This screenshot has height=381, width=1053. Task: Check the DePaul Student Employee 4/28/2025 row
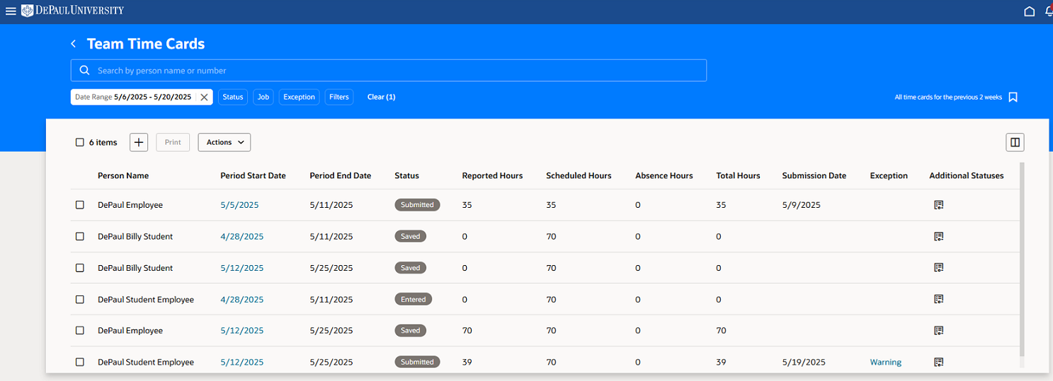pyautogui.click(x=79, y=299)
